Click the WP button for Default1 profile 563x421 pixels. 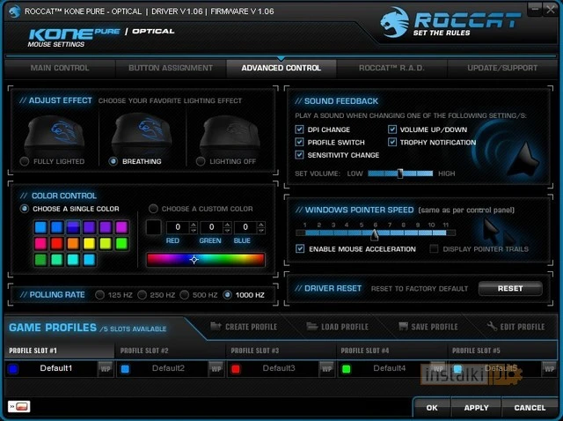tap(105, 368)
